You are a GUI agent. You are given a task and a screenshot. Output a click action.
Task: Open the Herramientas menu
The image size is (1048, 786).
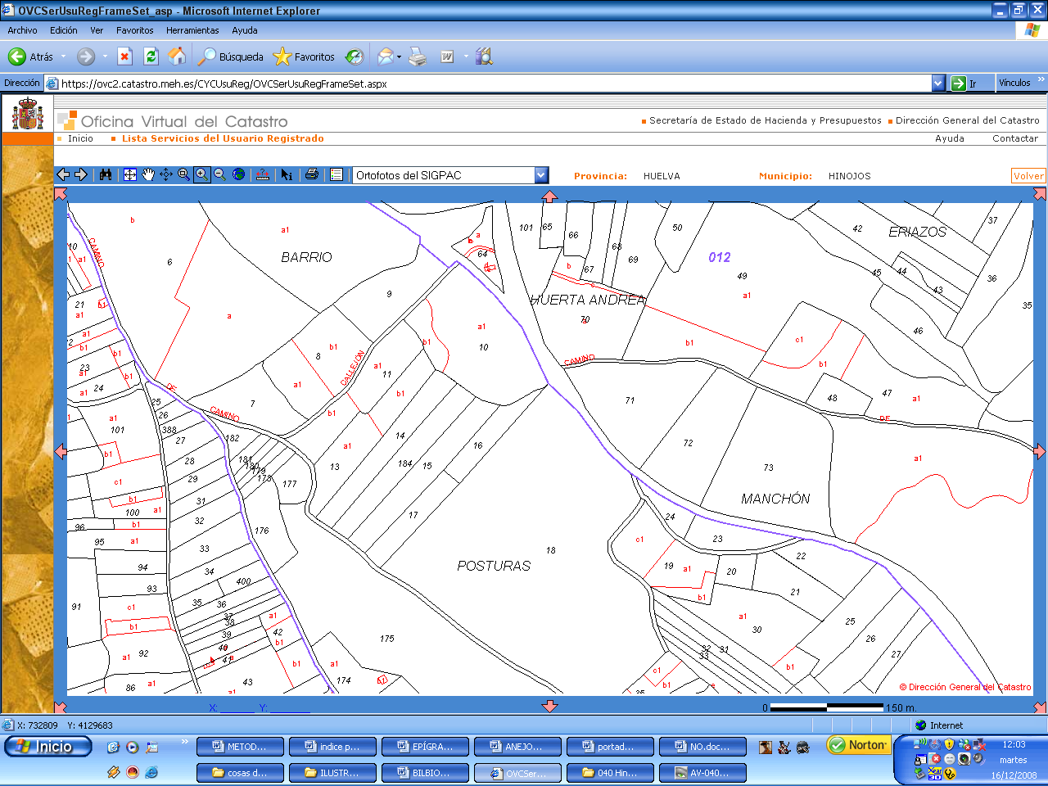coord(192,30)
